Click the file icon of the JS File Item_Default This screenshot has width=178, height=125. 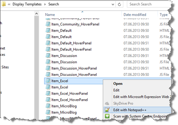pos(48,37)
